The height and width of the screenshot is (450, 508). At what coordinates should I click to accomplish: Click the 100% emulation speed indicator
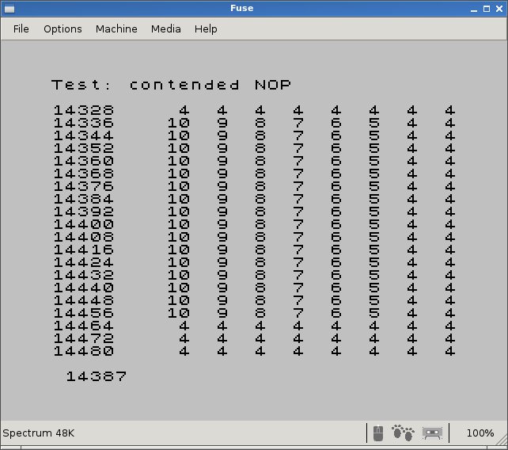480,433
